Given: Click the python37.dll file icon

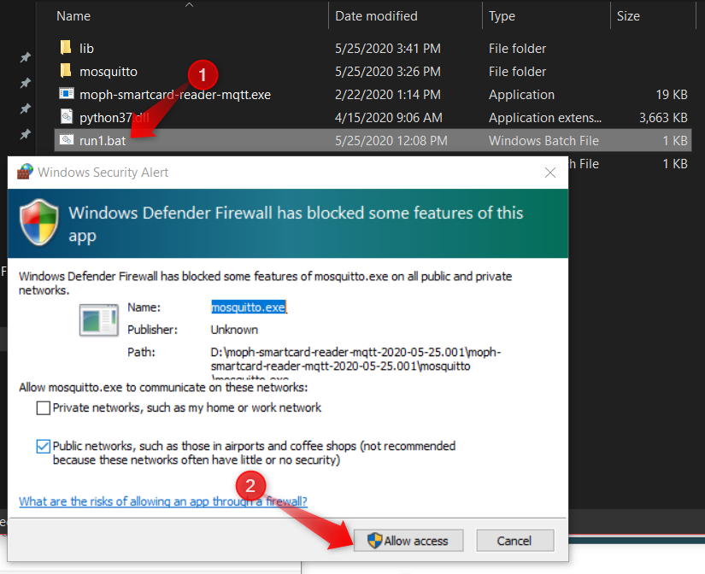Looking at the screenshot, I should (x=67, y=116).
